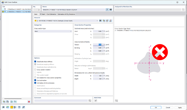Click the fourth material action icon with red mark
Image resolution: width=187 pixels, height=110 pixels.
tap(111, 21)
